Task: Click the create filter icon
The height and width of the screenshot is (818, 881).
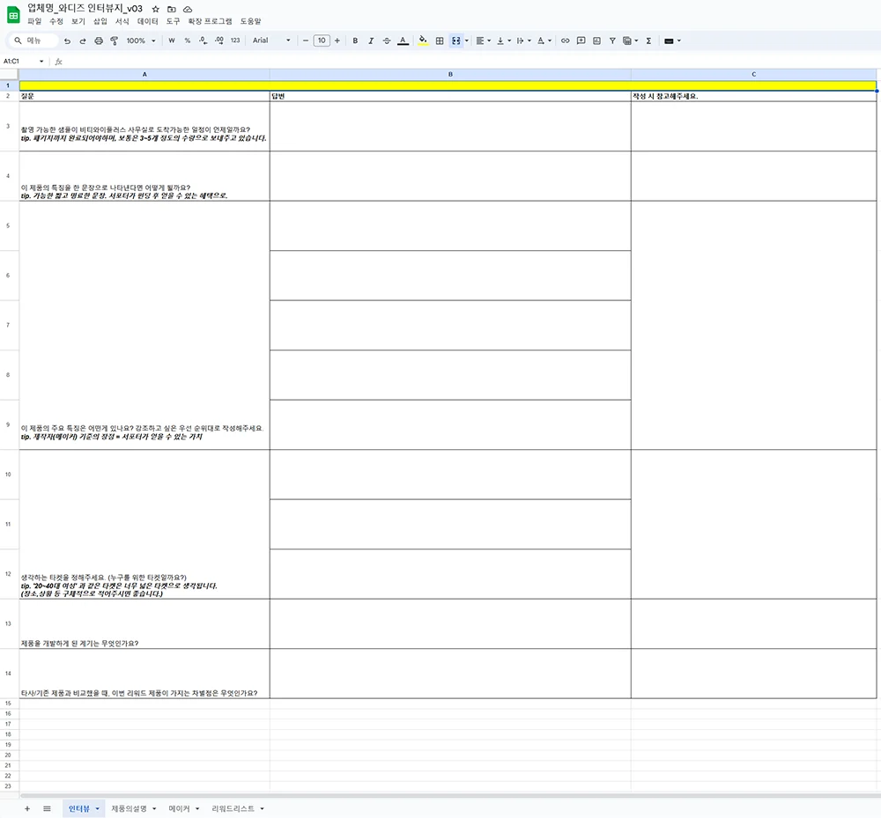Action: [x=612, y=41]
